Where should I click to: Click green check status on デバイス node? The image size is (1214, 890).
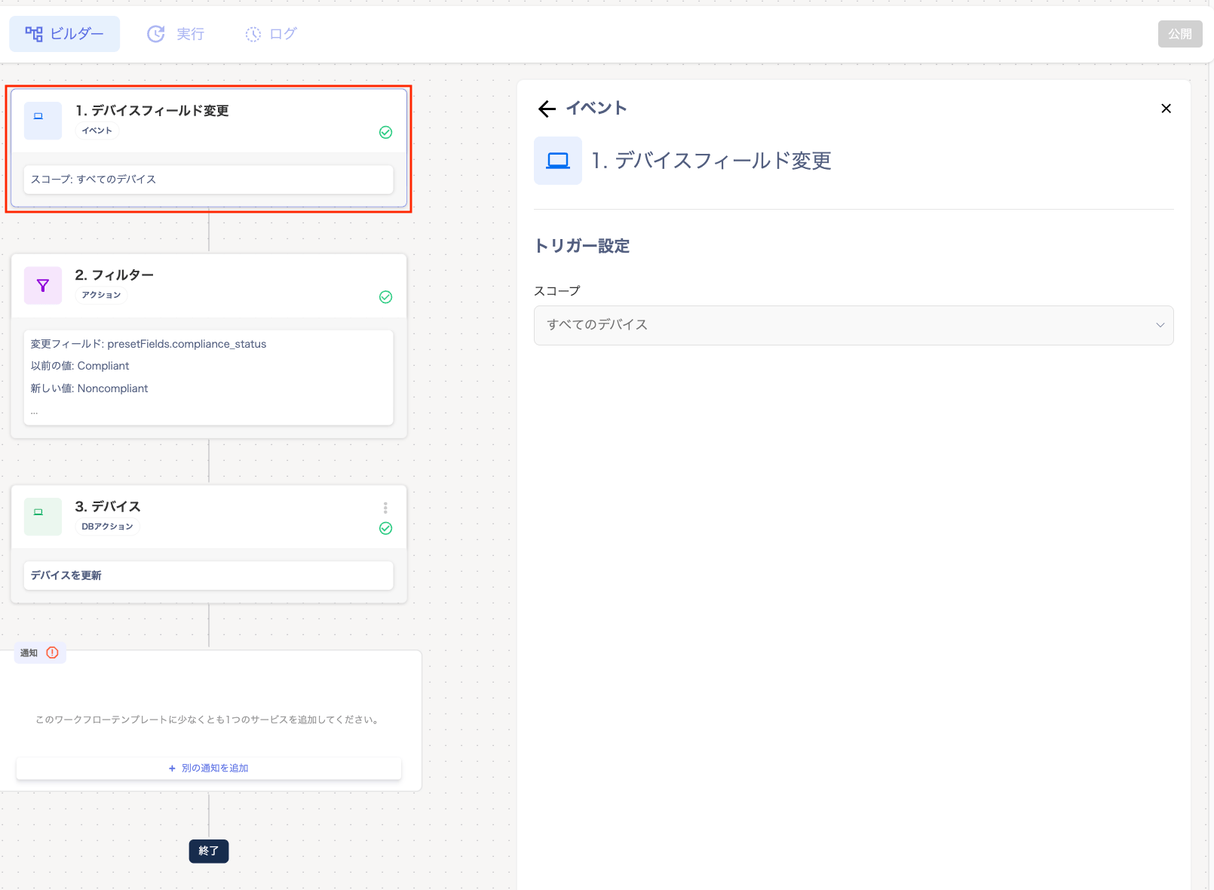pos(385,529)
